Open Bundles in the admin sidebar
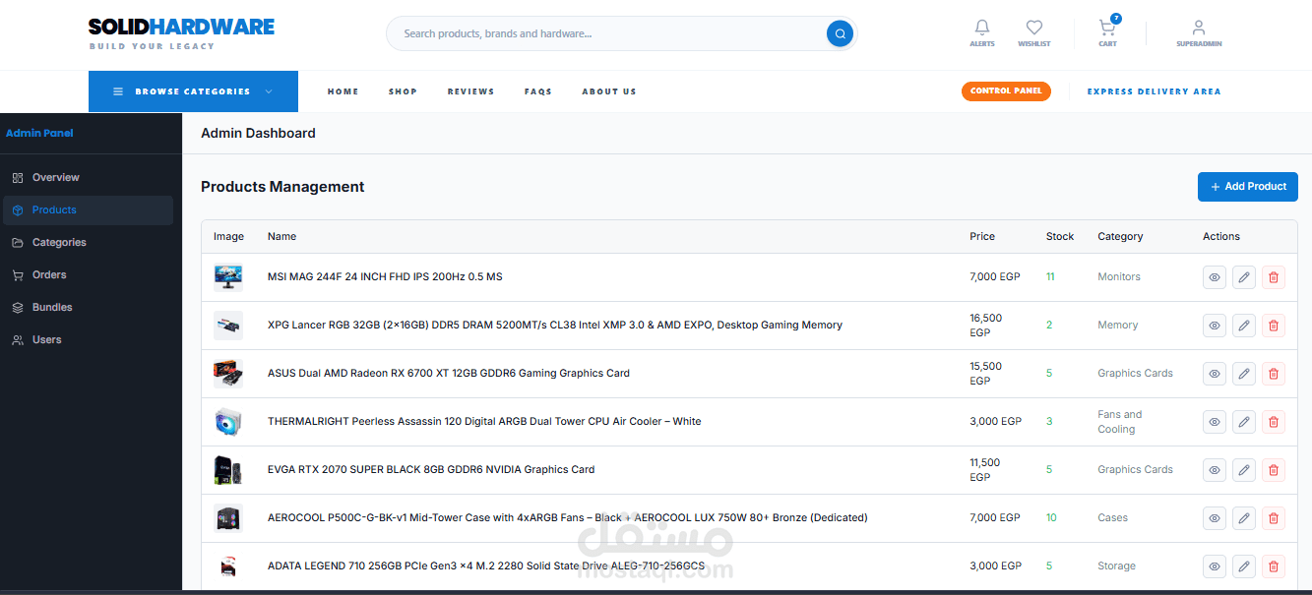This screenshot has height=595, width=1312. (88, 307)
